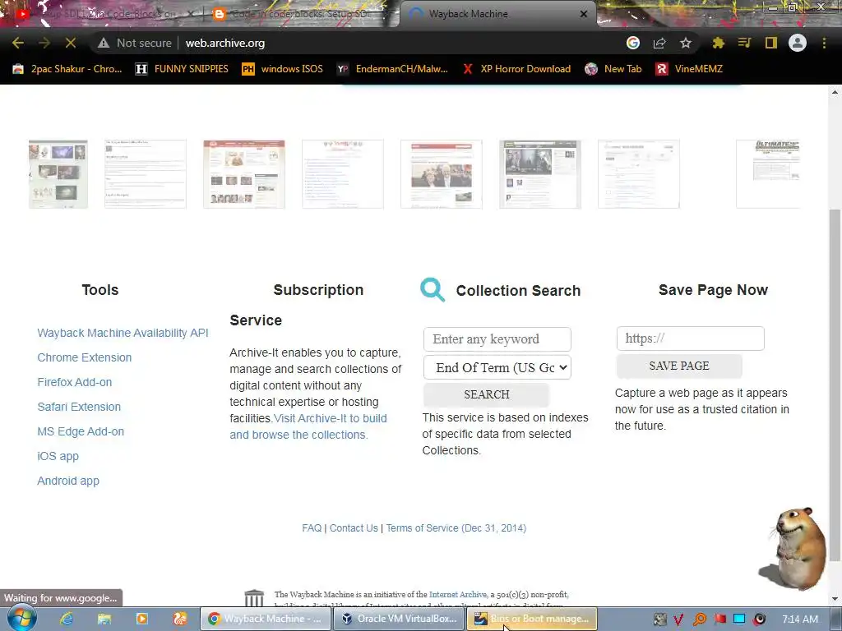Click the SEARCH button

pos(487,394)
